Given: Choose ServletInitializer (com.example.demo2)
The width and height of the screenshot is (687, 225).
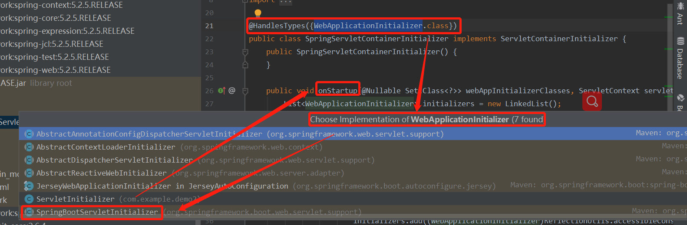Looking at the screenshot, I should coord(353,199).
